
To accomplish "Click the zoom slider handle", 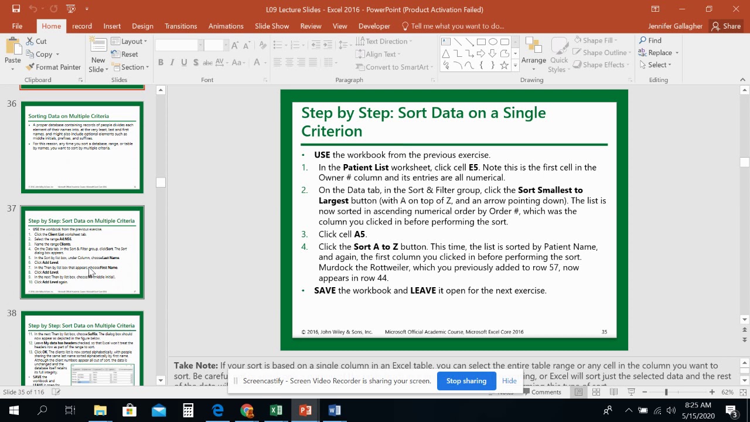I will 666,392.
